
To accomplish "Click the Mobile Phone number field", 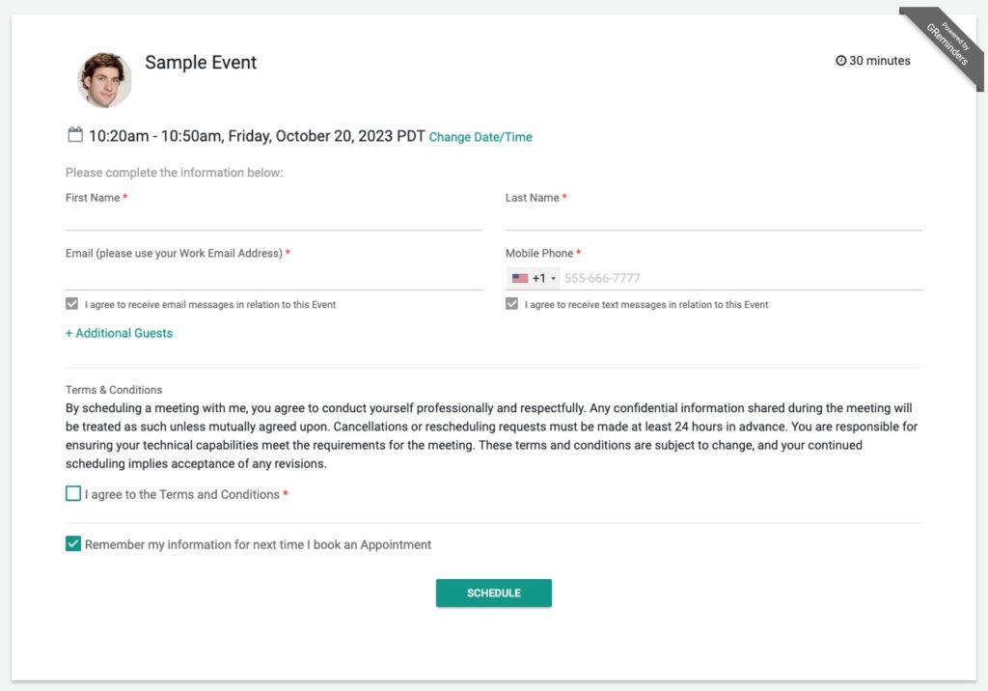I will [x=740, y=278].
